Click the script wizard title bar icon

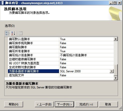[x=3, y=3]
